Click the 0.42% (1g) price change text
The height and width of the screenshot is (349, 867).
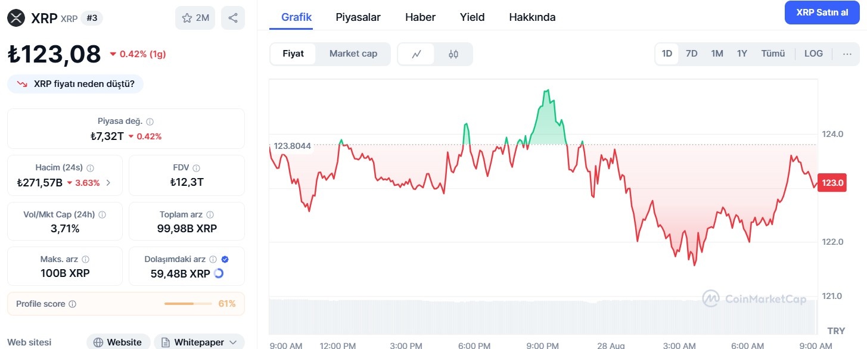click(142, 54)
